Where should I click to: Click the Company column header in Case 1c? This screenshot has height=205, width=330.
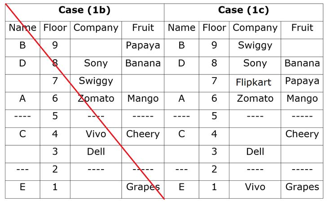point(255,28)
